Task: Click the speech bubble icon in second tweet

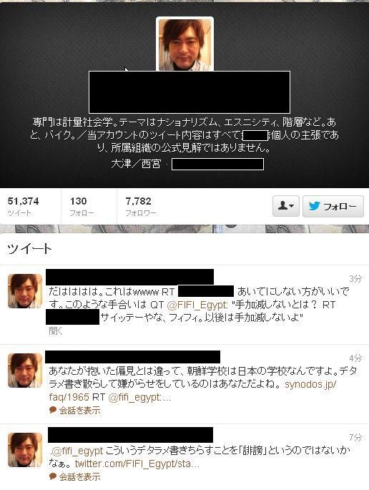Action: coord(52,410)
